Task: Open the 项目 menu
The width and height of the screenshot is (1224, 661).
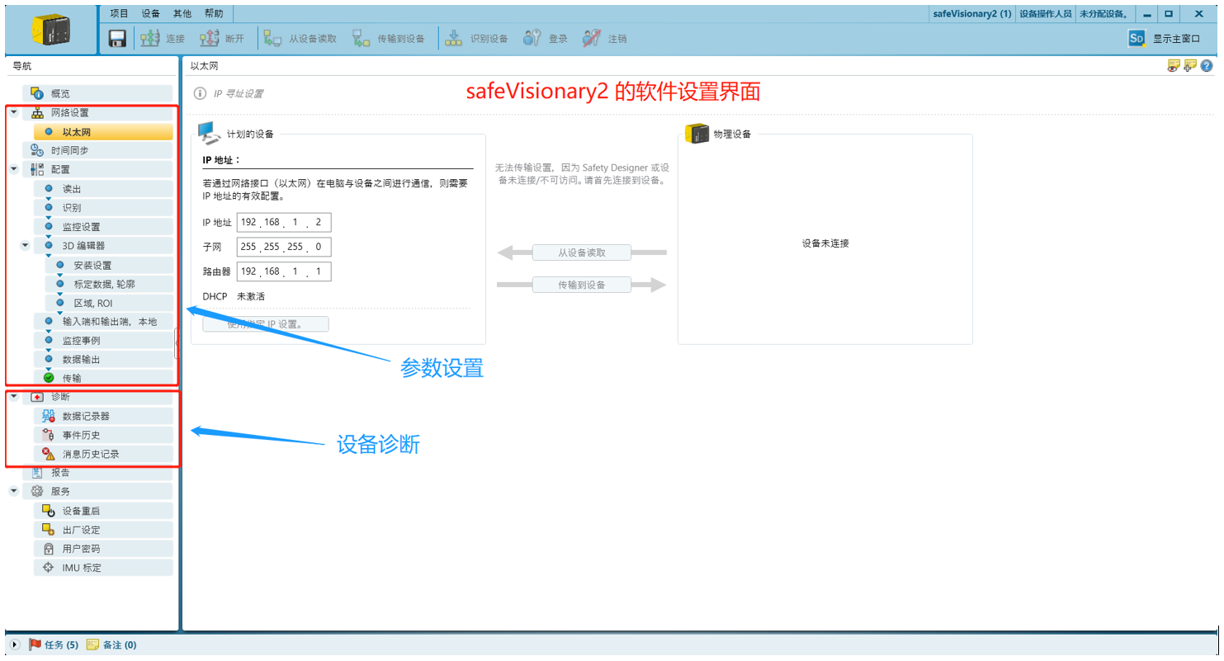Action: (x=120, y=13)
